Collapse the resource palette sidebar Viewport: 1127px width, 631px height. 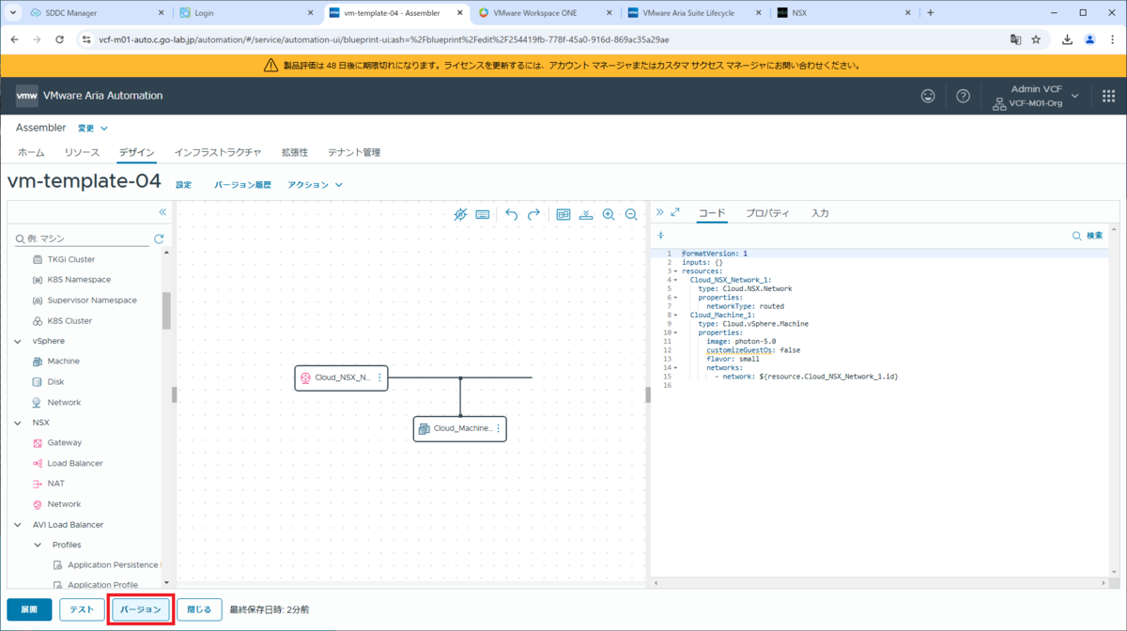[162, 212]
